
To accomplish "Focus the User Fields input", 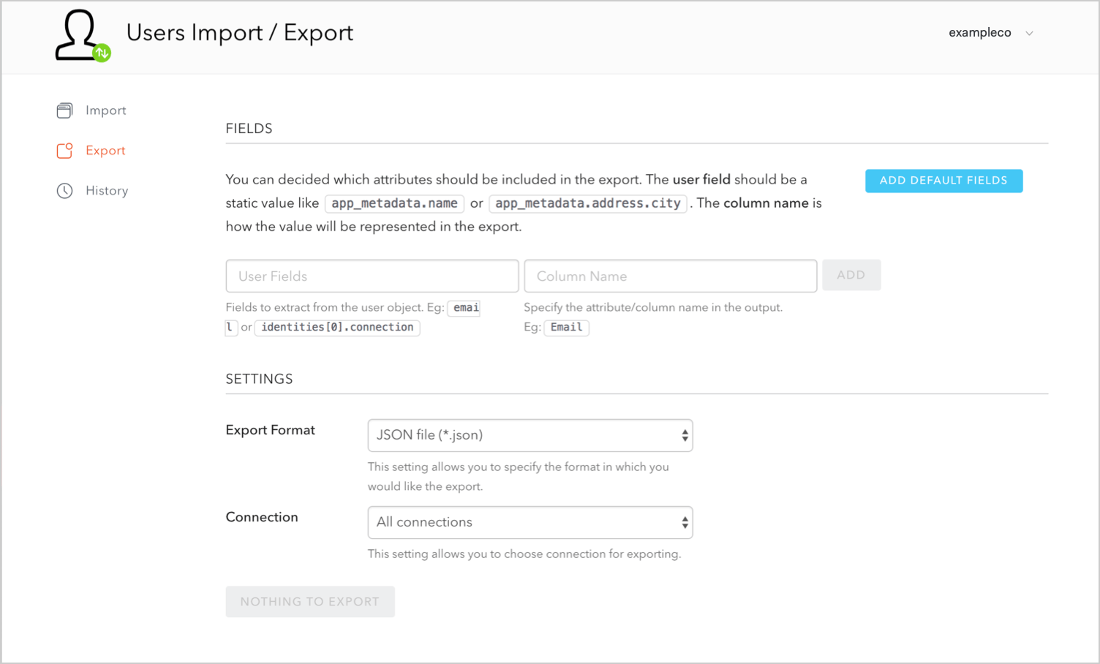I will click(x=372, y=276).
